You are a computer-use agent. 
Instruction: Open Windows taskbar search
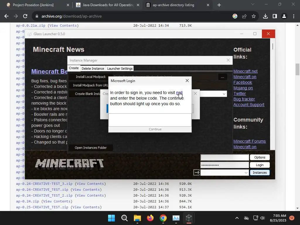pos(124,218)
